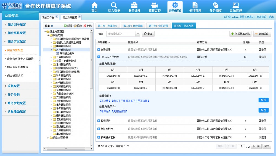Expand 国美酬金规则 tree folder
The image size is (276, 156).
pos(51,46)
